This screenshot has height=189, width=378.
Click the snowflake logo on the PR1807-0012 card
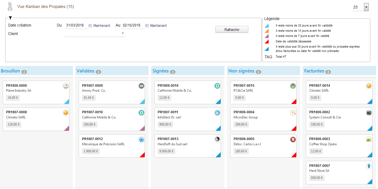click(x=141, y=140)
